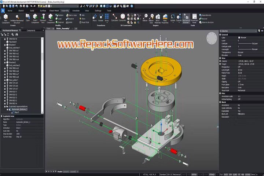
Task: Switch to the Components panel tab
Action: [31, 30]
